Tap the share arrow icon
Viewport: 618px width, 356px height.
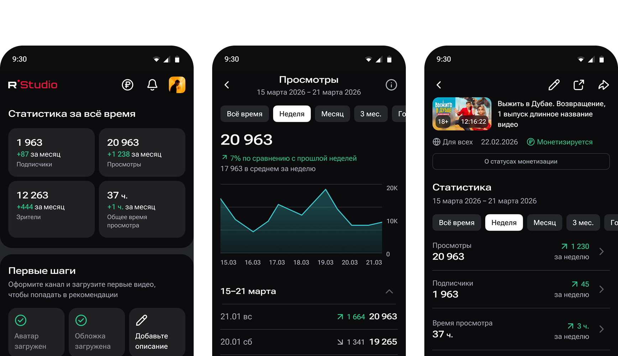(603, 85)
